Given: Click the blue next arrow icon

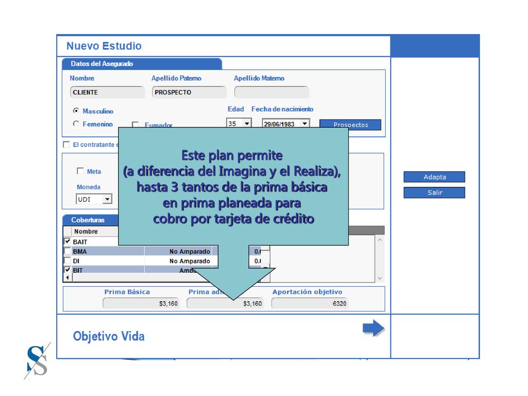Looking at the screenshot, I should coord(373,327).
